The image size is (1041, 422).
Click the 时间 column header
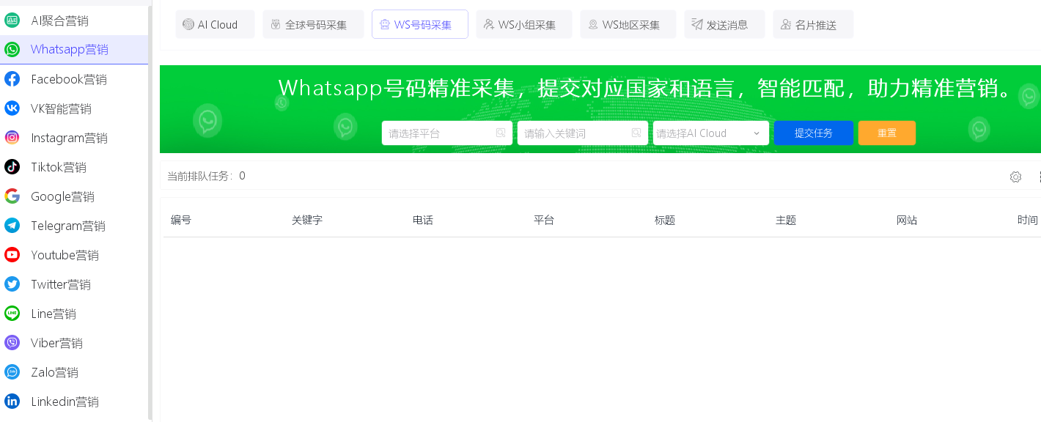point(1028,220)
